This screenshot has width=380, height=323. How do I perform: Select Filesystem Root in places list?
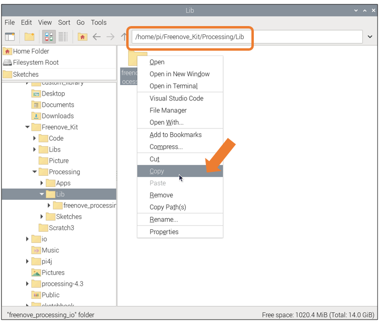coord(59,62)
